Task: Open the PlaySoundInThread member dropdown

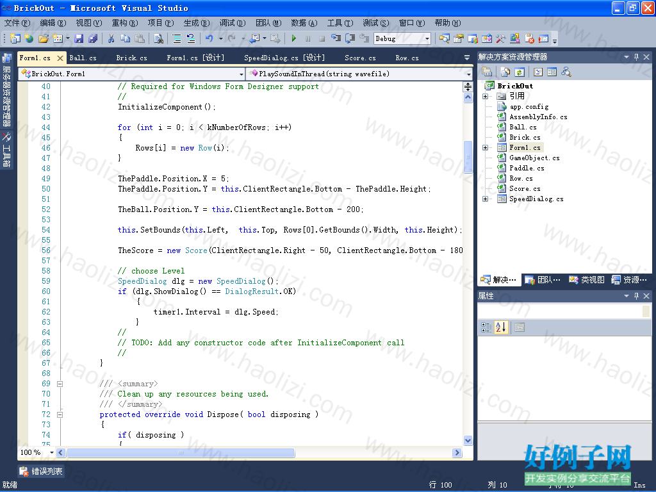Action: tap(468, 74)
